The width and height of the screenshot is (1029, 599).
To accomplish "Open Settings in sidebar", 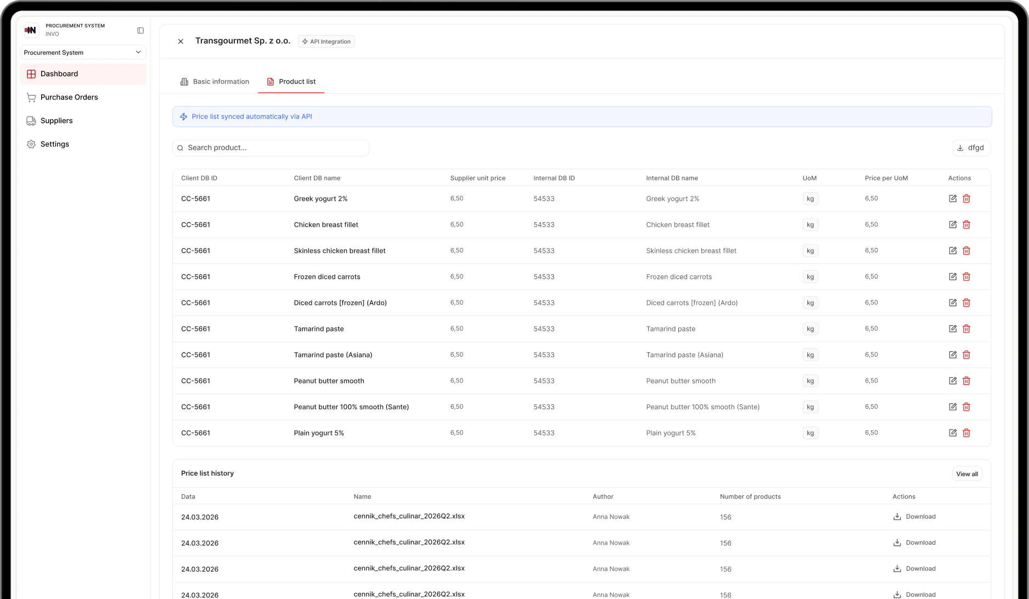I will (83, 144).
